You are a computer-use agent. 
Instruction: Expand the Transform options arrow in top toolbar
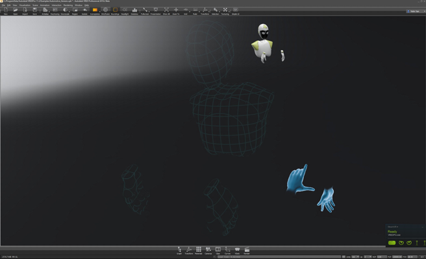pos(210,12)
